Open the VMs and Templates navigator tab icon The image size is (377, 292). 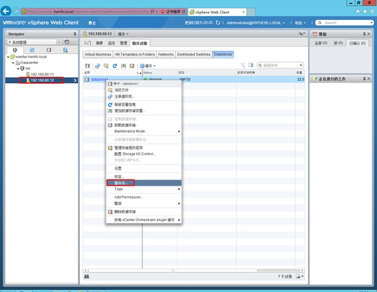(x=32, y=50)
